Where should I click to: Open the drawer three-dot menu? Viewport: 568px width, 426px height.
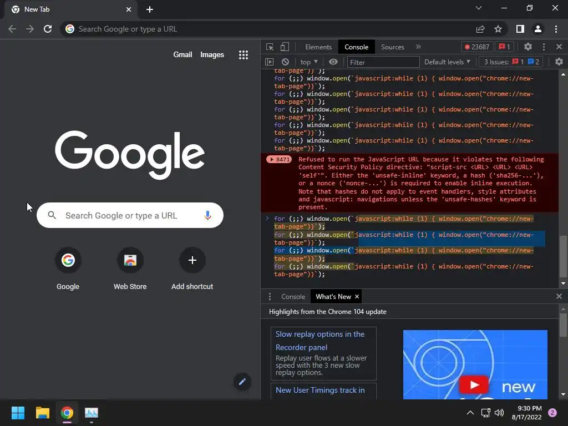coord(270,297)
